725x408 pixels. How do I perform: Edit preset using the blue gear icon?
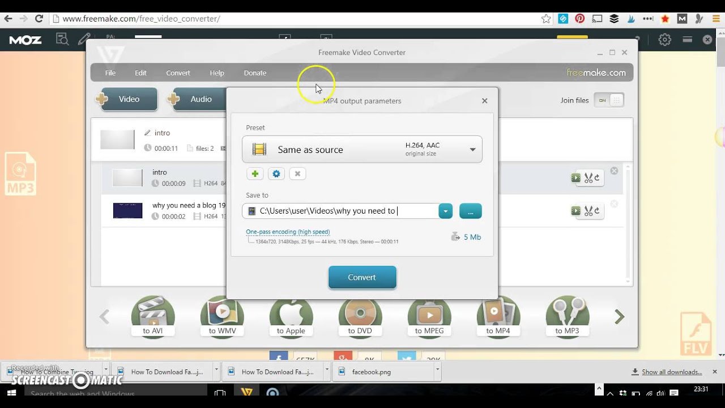(276, 174)
